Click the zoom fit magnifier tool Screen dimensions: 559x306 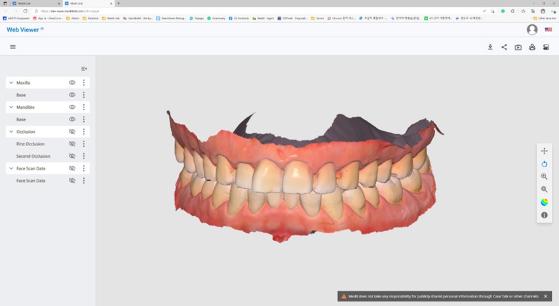coord(544,189)
